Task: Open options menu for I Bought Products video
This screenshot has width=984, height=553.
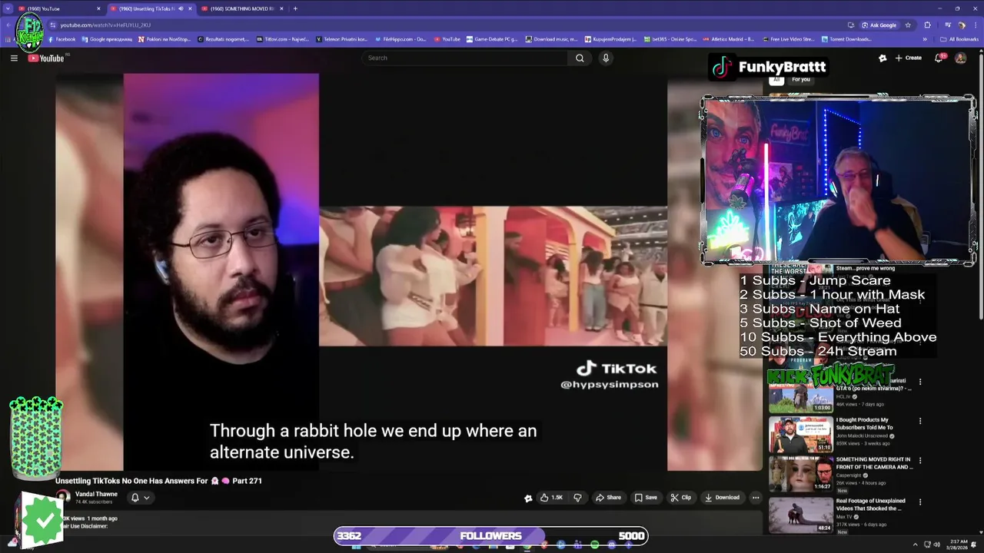Action: 920,421
